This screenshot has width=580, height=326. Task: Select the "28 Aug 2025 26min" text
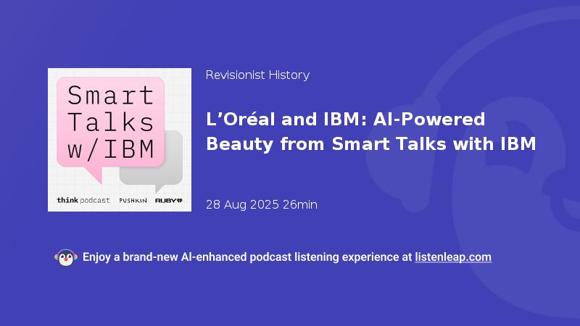pyautogui.click(x=262, y=204)
